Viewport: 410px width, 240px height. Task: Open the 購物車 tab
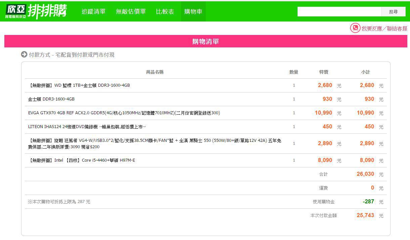coord(193,11)
